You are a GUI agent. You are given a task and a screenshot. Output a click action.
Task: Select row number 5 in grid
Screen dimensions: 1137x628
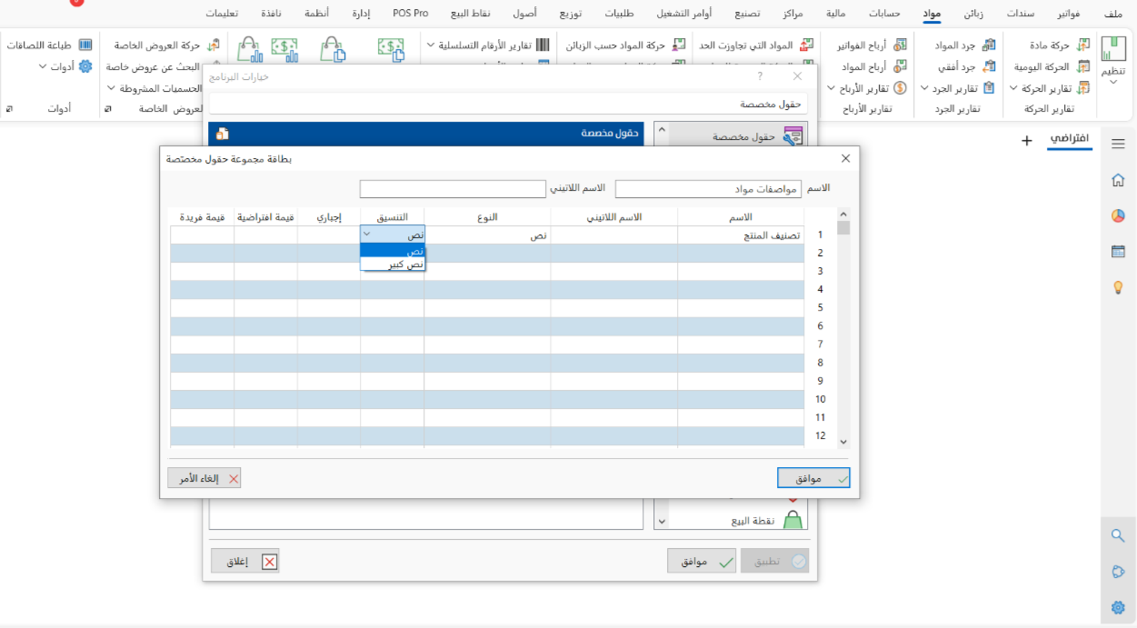click(820, 308)
